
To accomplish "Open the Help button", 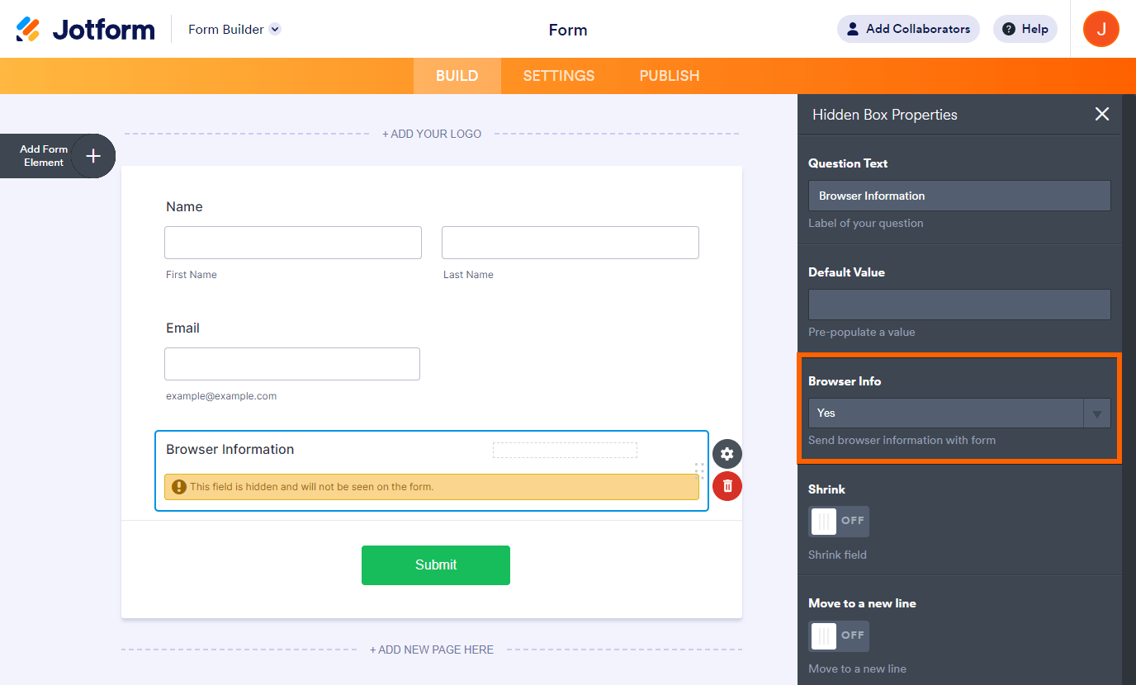I will [1025, 29].
